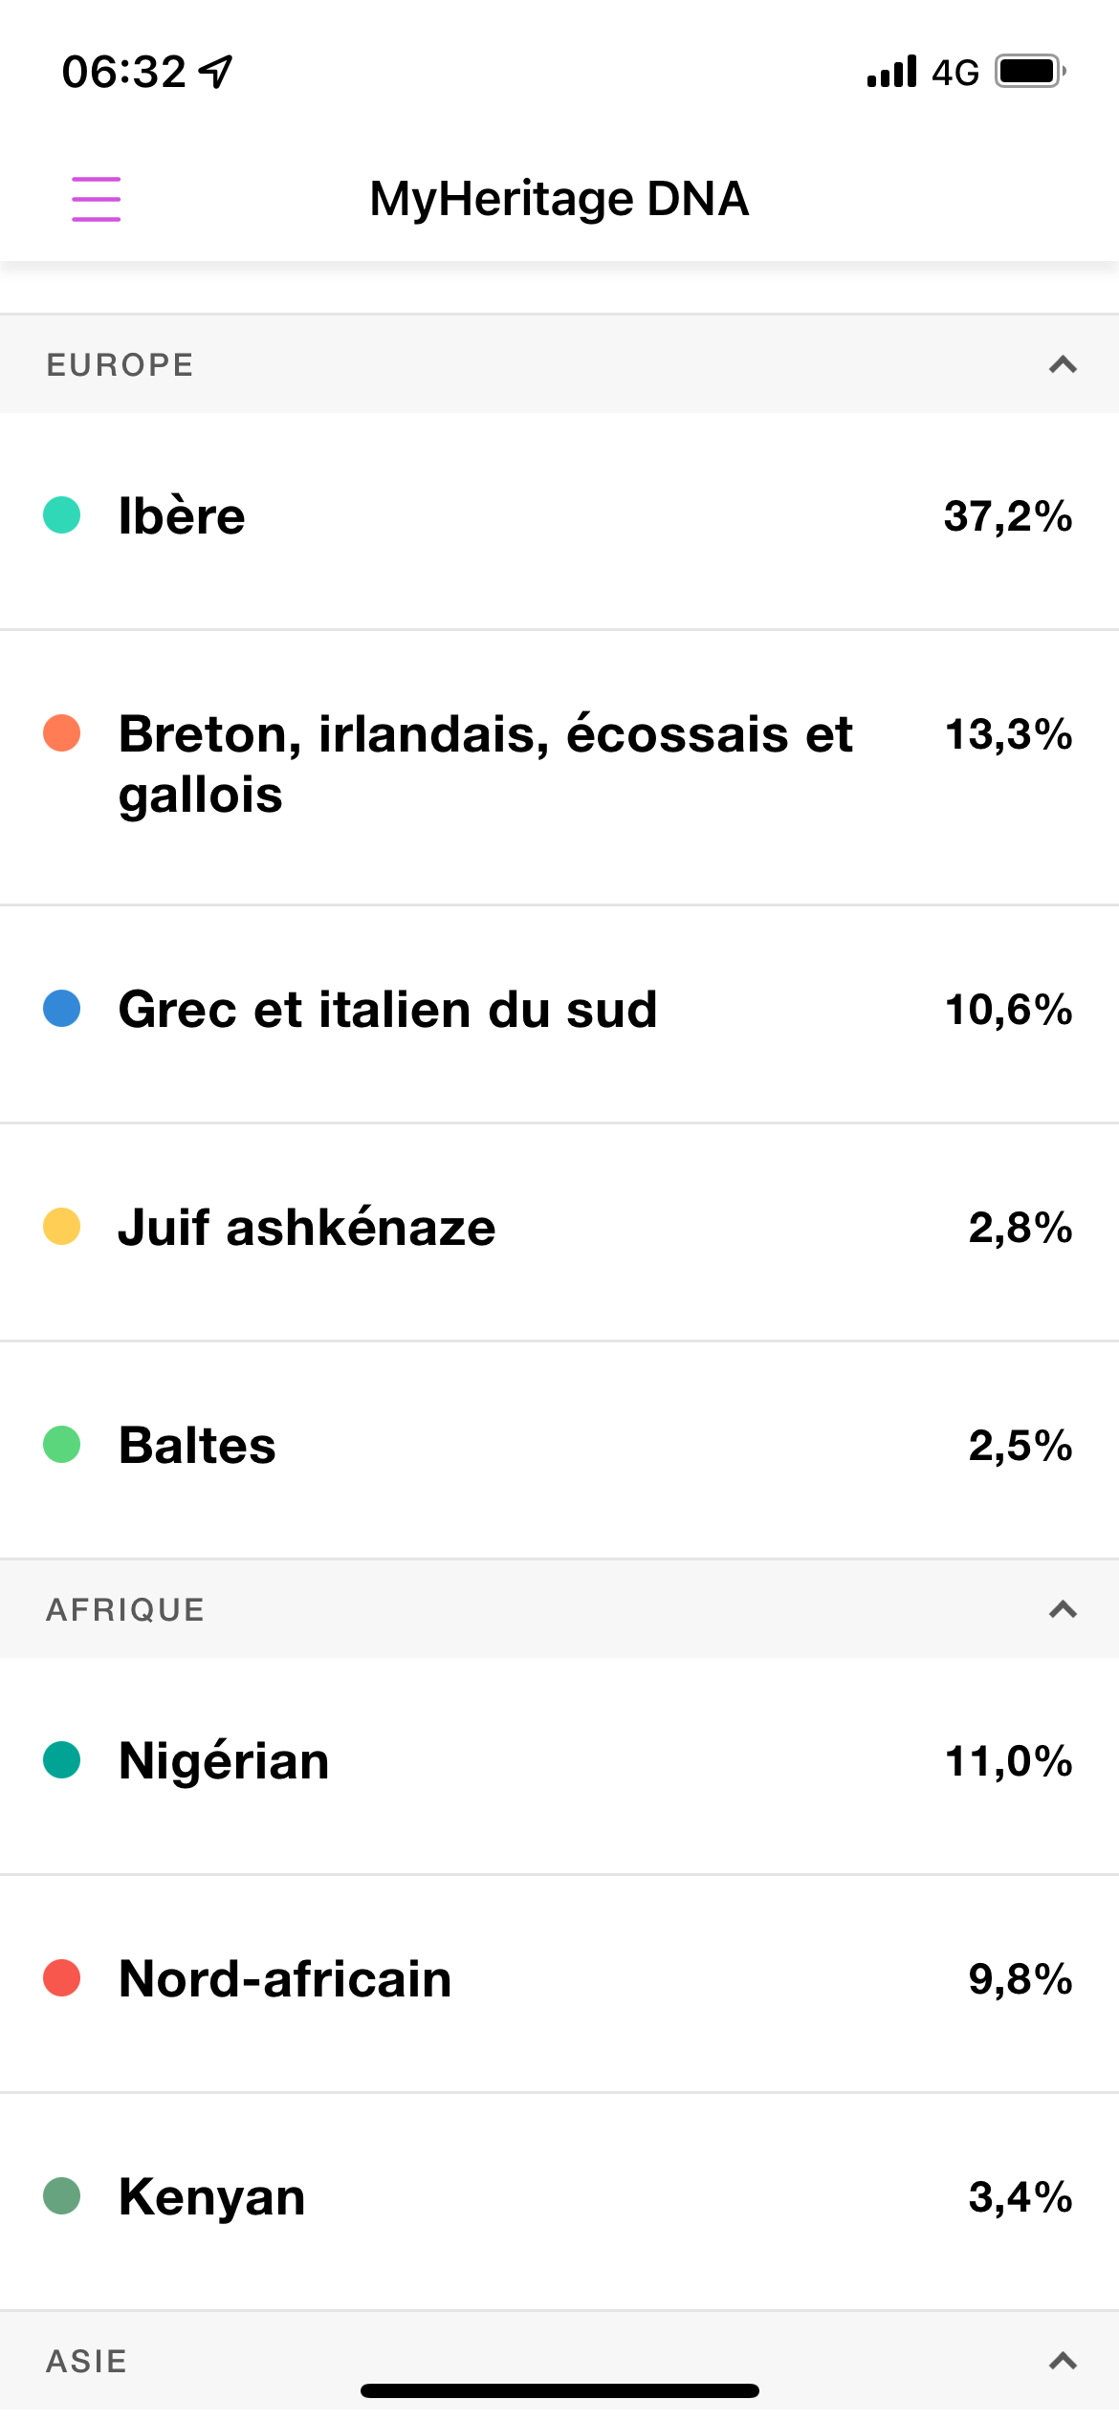Collapse the EUROPE section chevron
1119x2421 pixels.
click(x=1063, y=364)
